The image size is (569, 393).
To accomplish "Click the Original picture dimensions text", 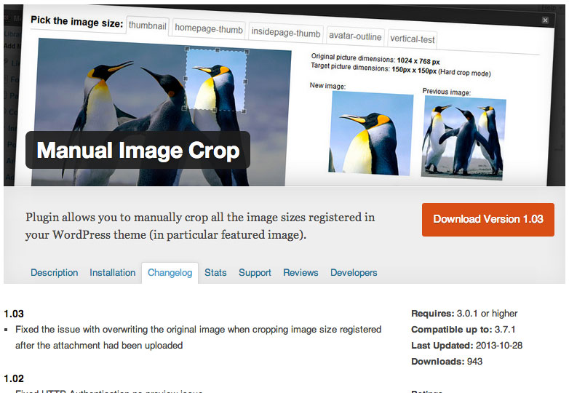I will (375, 59).
